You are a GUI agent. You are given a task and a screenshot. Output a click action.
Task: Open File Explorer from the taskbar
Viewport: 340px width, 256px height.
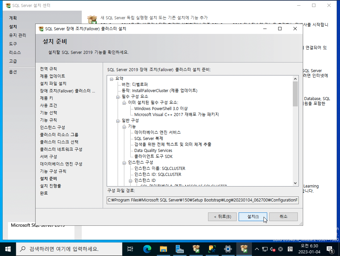(163, 249)
